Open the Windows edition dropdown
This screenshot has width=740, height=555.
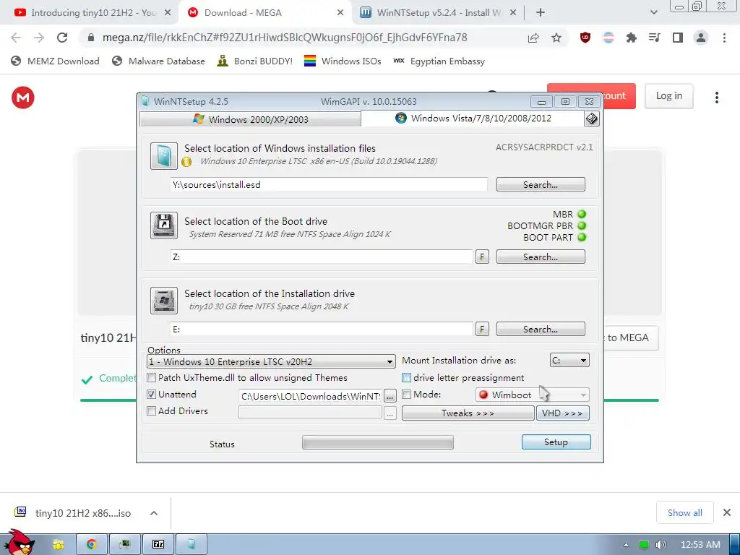pos(272,362)
